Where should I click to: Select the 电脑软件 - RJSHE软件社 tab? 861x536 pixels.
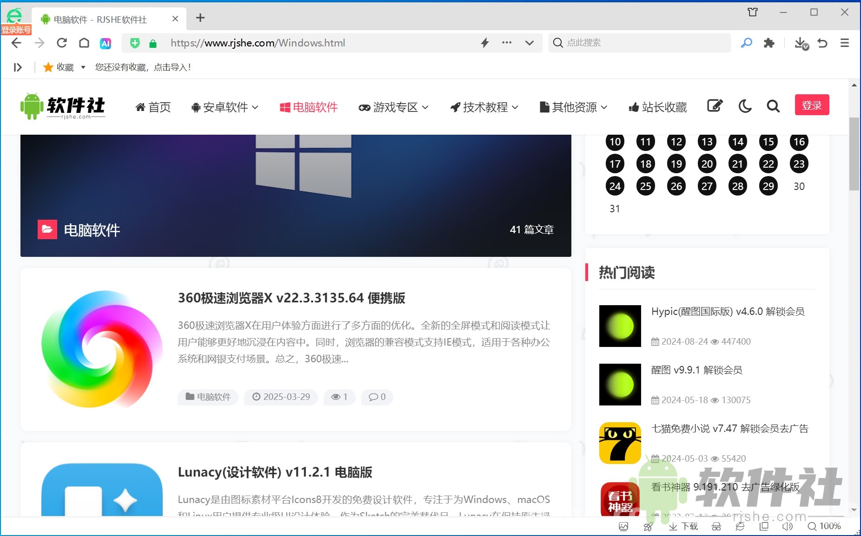[x=109, y=19]
